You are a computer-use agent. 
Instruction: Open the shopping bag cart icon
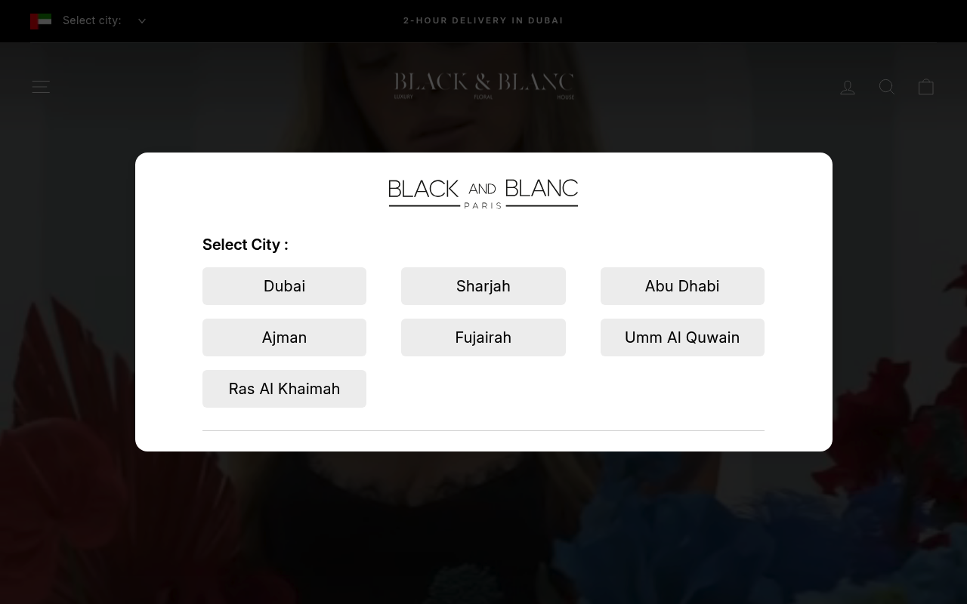point(926,86)
